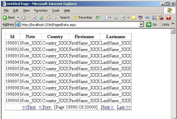Image resolution: width=177 pixels, height=119 pixels.
Task: Jump to the <<First page link
Action: coord(29,107)
